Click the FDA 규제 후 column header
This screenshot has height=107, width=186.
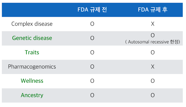click(153, 10)
